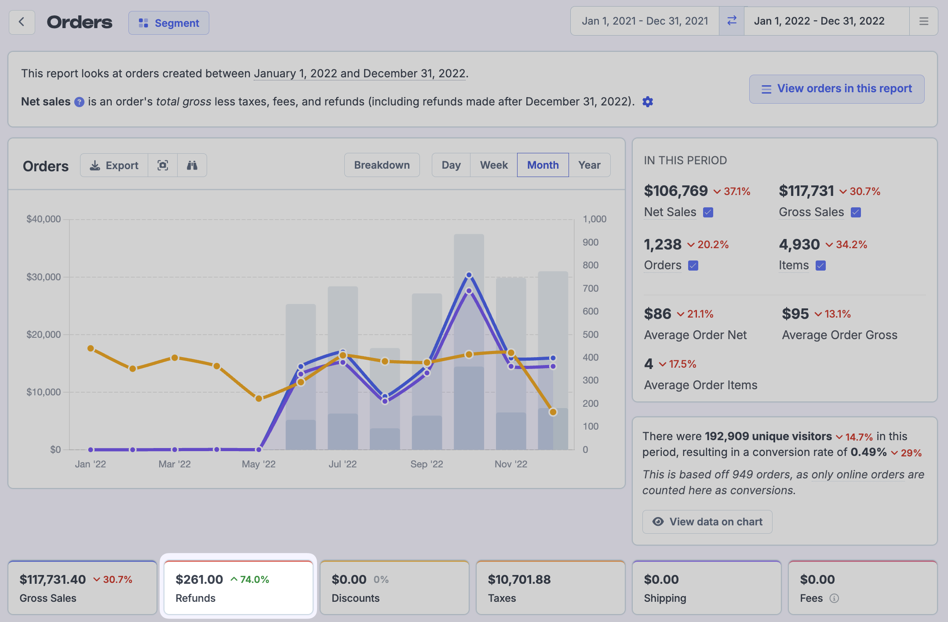
Task: Click the swap date ranges icon
Action: pos(732,21)
